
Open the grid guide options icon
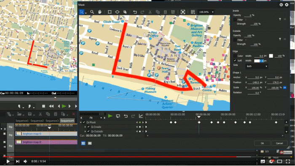(x=193, y=12)
